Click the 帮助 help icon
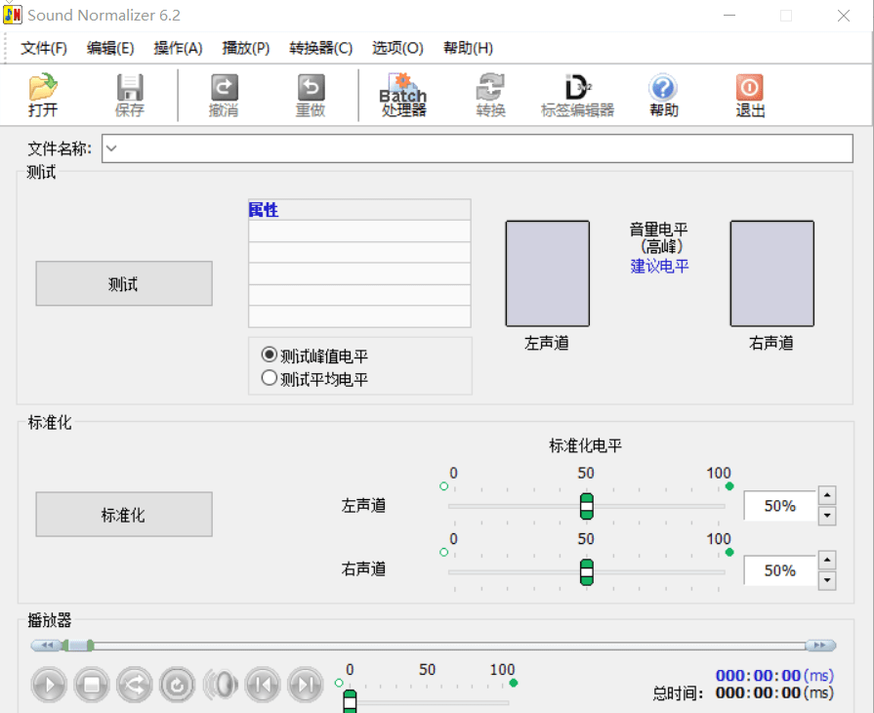Screen dimensions: 874x713 point(663,95)
